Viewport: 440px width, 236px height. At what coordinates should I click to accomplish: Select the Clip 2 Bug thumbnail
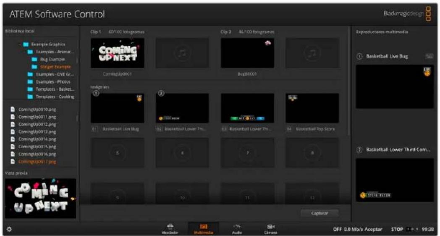coord(247,53)
